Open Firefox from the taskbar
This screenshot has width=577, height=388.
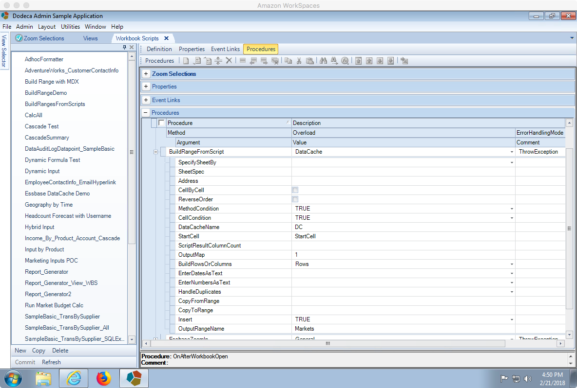tap(103, 378)
